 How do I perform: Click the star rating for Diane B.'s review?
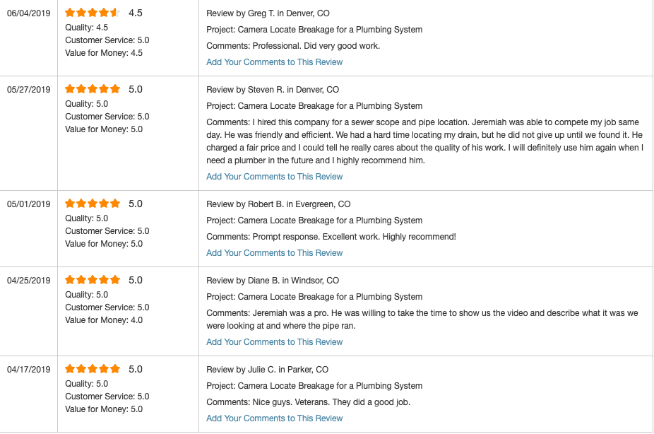point(93,280)
